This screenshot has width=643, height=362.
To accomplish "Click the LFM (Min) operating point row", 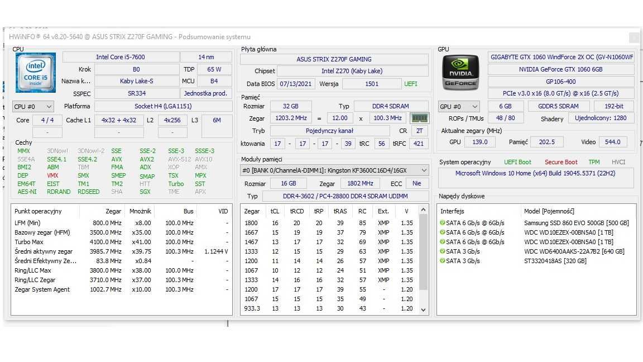I will tap(121, 223).
